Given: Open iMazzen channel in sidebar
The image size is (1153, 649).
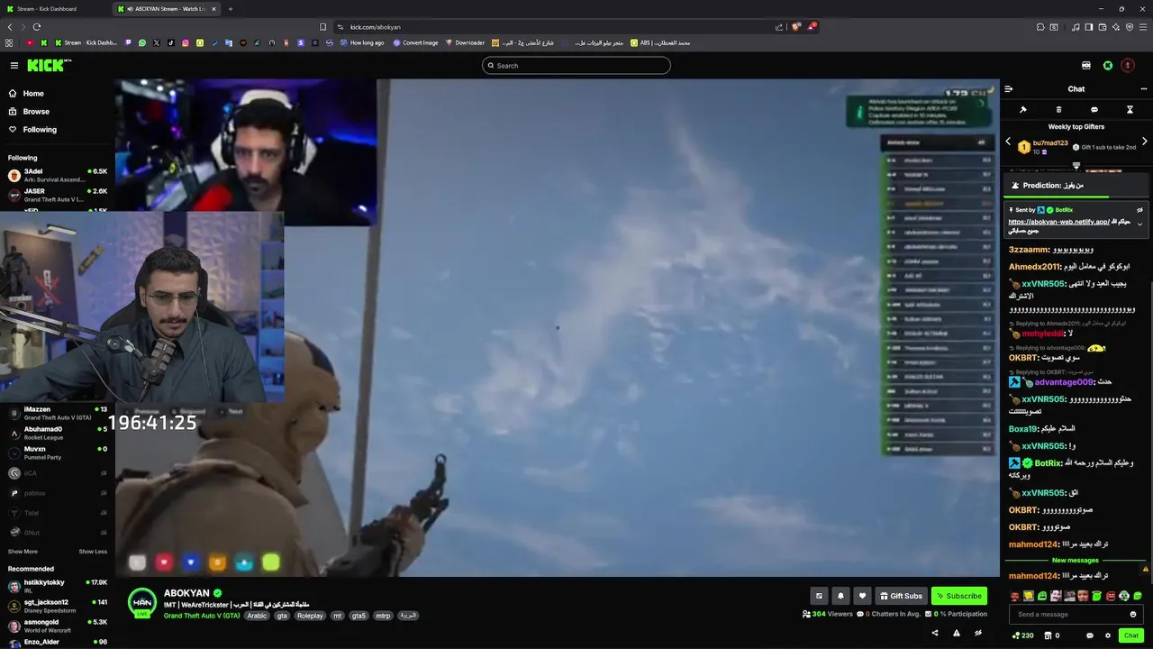Looking at the screenshot, I should (x=58, y=413).
